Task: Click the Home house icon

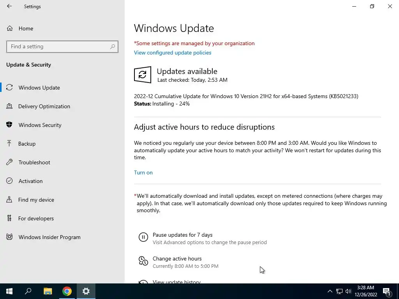Action: coord(10,28)
